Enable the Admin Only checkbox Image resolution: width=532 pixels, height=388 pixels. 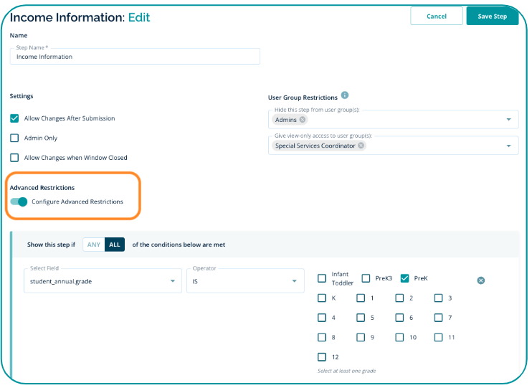pos(14,138)
